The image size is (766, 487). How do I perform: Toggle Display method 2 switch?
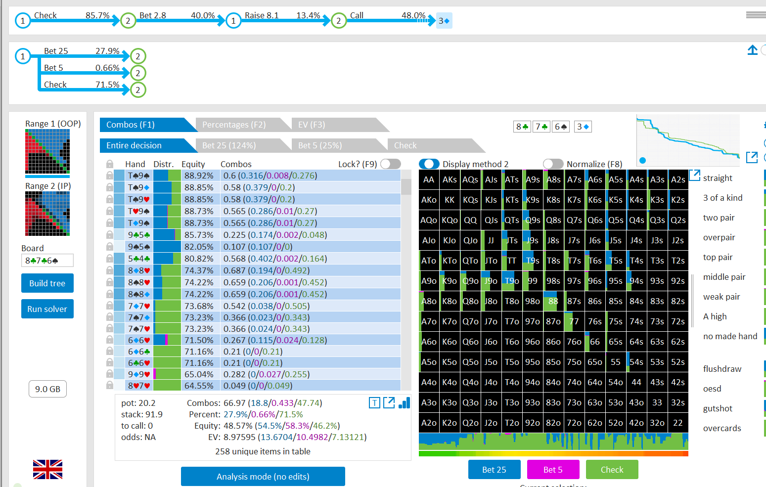(429, 164)
